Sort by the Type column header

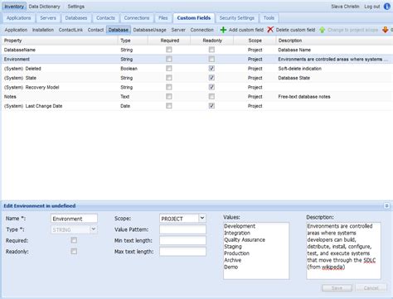click(x=133, y=41)
